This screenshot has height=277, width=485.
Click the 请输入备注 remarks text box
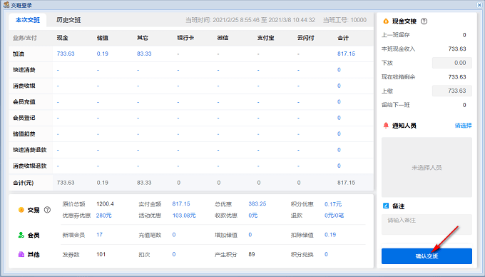tap(427, 224)
